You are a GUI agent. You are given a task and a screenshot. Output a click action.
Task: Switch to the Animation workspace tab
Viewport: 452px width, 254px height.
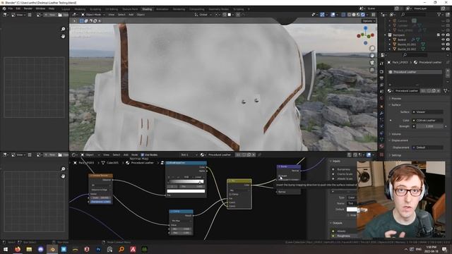click(x=162, y=9)
